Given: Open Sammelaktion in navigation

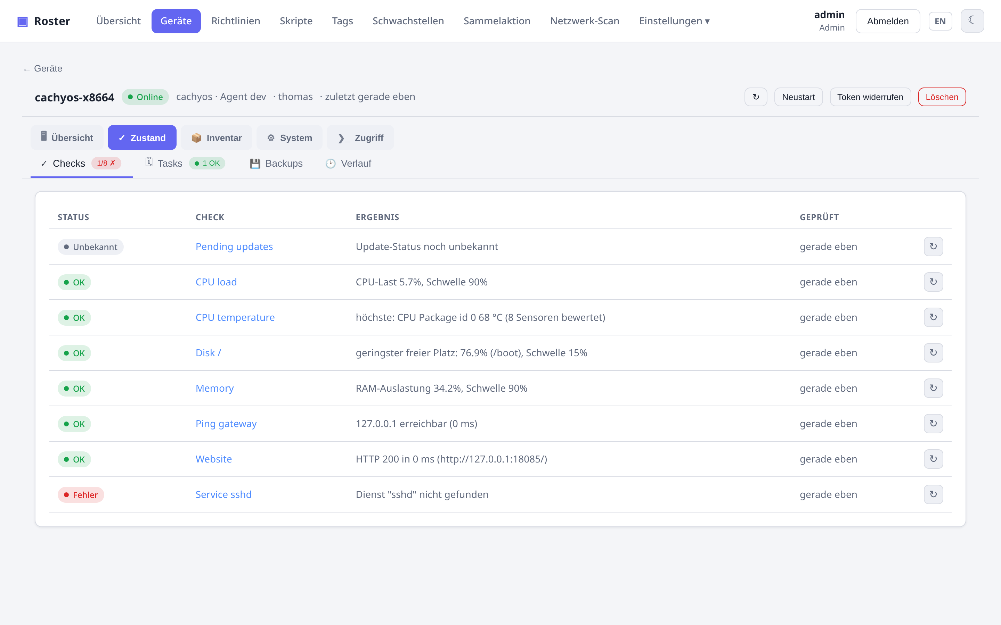Looking at the screenshot, I should pos(497,21).
